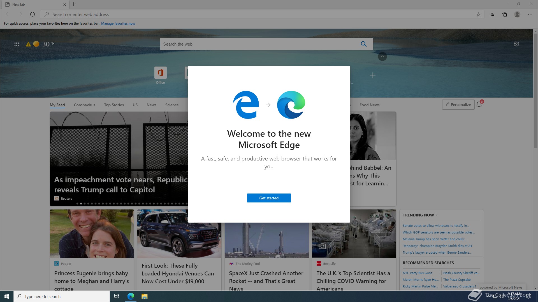The width and height of the screenshot is (538, 302).
Task: Open Collections panel
Action: pos(504,14)
